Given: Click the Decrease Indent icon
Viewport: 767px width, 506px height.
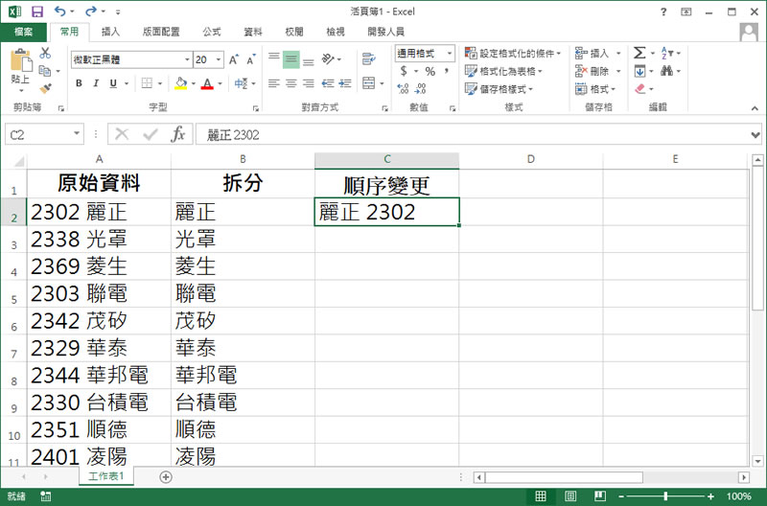Looking at the screenshot, I should 328,83.
